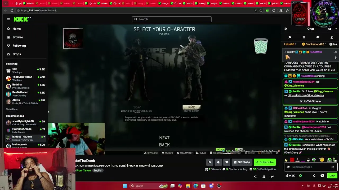The height and width of the screenshot is (190, 339).
Task: Open the chat bubble mode icon
Action: pyautogui.click(x=318, y=37)
